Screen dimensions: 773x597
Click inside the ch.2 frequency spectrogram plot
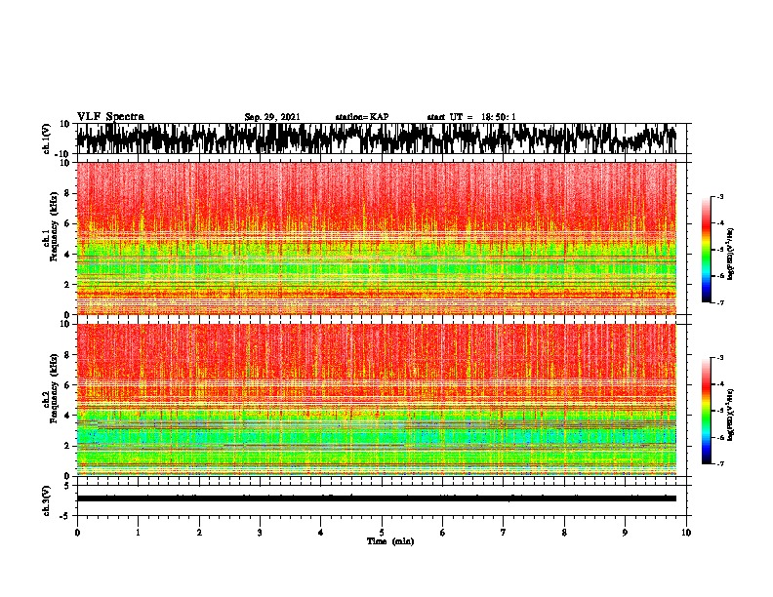point(377,400)
